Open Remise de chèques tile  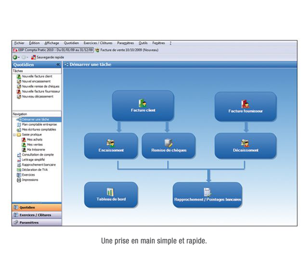point(169,146)
